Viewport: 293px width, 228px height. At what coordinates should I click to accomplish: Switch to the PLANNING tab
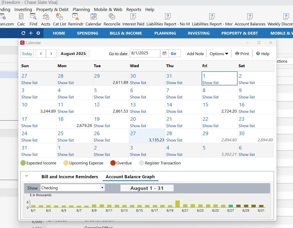tap(165, 33)
